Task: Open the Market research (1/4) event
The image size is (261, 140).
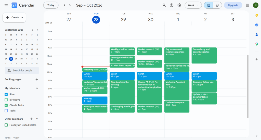Action: [x=95, y=90]
